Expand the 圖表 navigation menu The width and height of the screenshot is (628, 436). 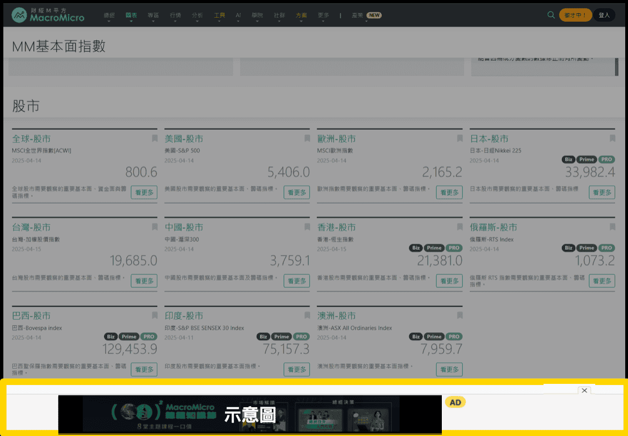[x=131, y=15]
